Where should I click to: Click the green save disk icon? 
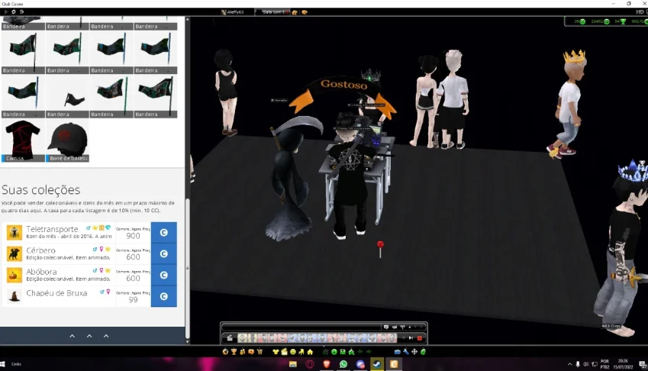point(343,352)
